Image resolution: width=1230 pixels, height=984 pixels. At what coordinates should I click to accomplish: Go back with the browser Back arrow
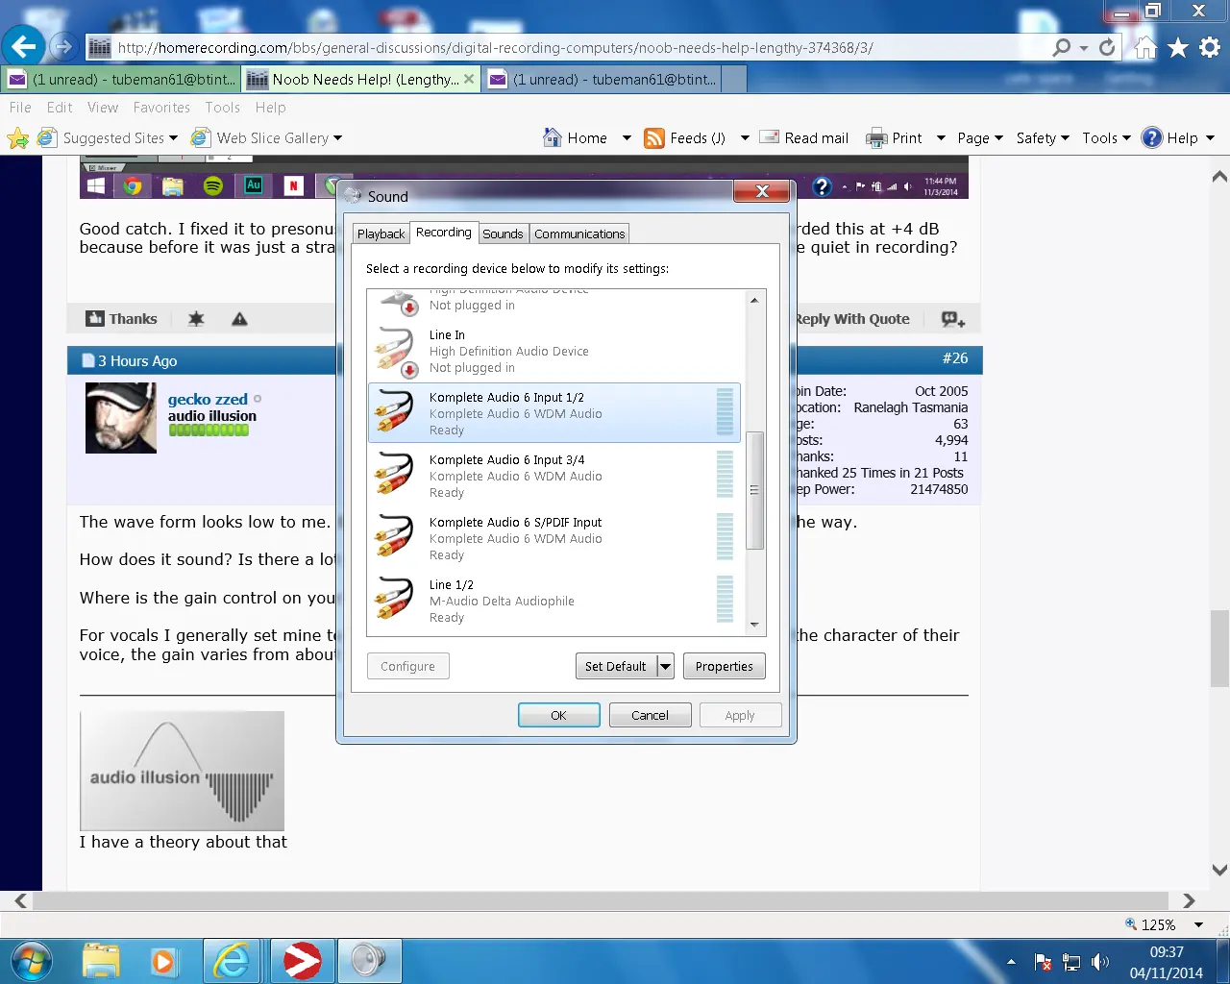coord(23,46)
